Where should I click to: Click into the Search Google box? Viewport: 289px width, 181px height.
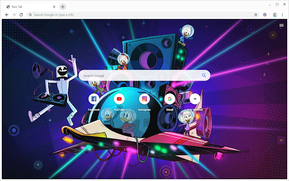pyautogui.click(x=144, y=76)
